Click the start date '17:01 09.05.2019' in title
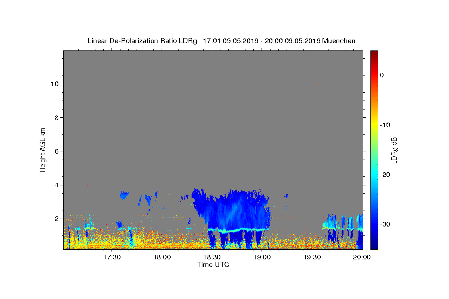 point(230,41)
